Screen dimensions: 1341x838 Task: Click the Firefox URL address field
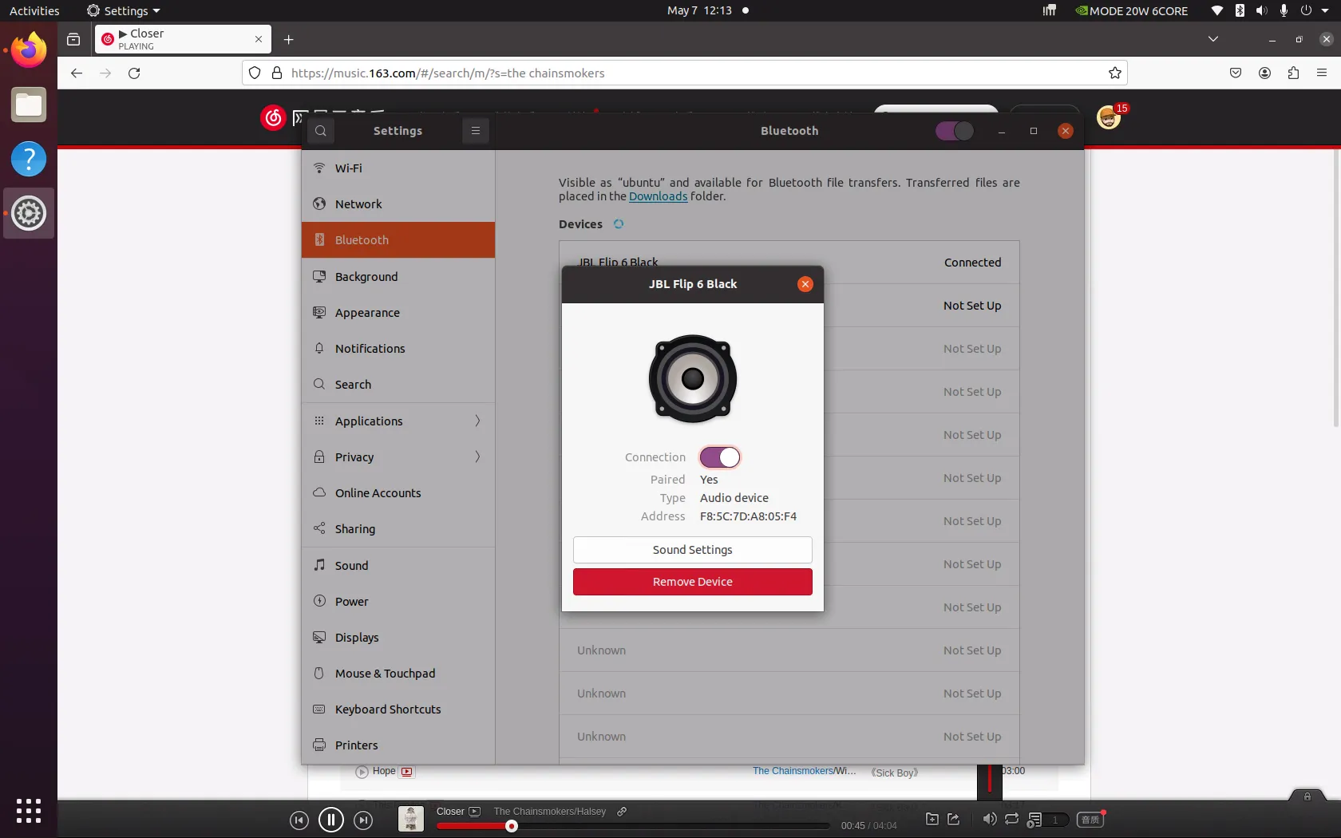click(x=685, y=73)
